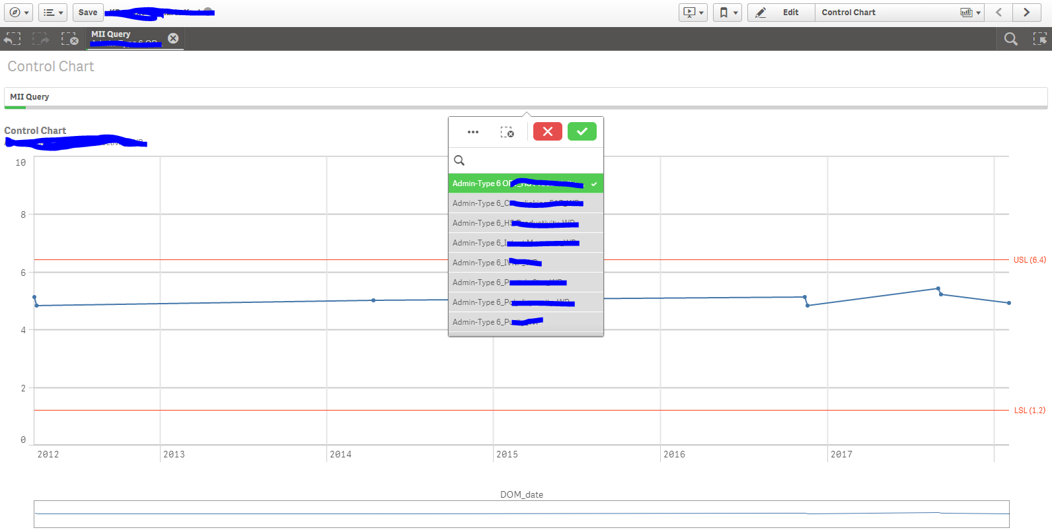
Task: Enter Edit mode for the sheet
Action: (781, 13)
